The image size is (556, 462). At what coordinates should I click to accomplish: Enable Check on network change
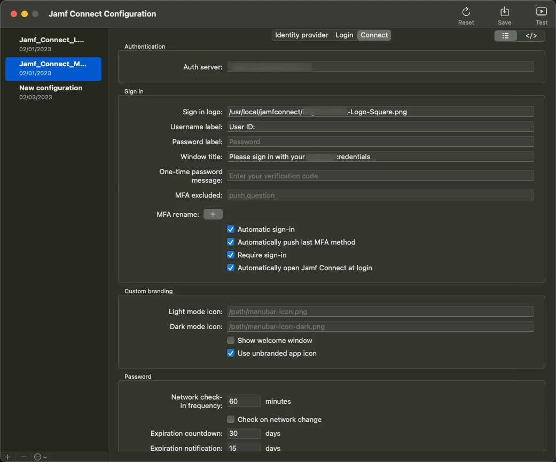(231, 419)
